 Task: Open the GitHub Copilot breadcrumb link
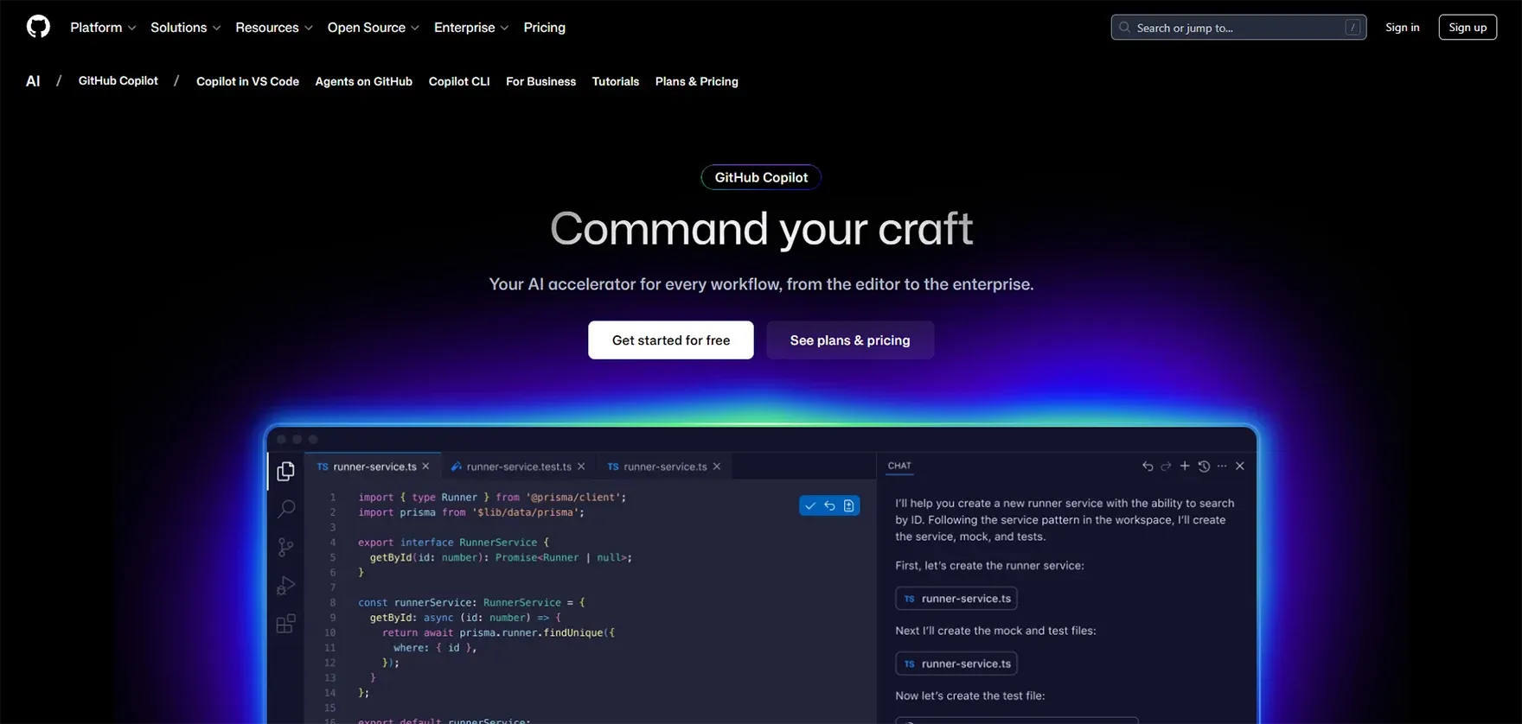pos(118,80)
